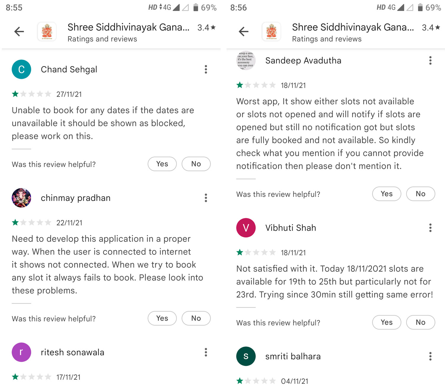This screenshot has width=445, height=388.
Task: Select Yes under Vibhuti Shah's review
Action: [x=387, y=322]
